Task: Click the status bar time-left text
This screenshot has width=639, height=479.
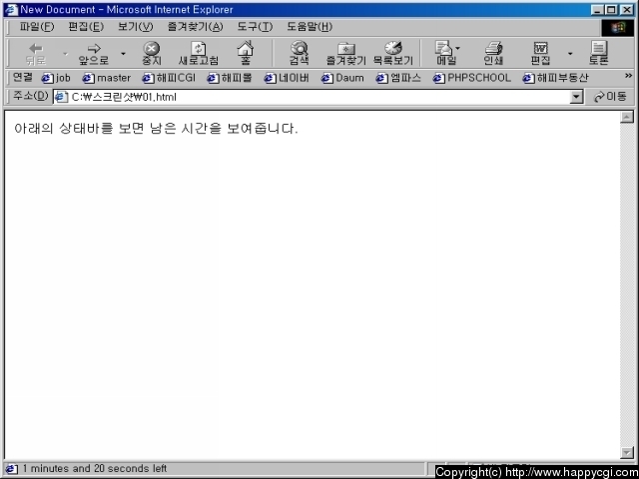Action: (95, 468)
